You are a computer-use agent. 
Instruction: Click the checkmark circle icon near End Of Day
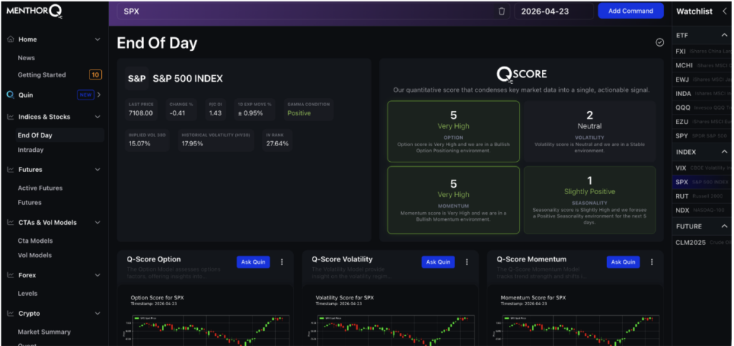click(659, 42)
